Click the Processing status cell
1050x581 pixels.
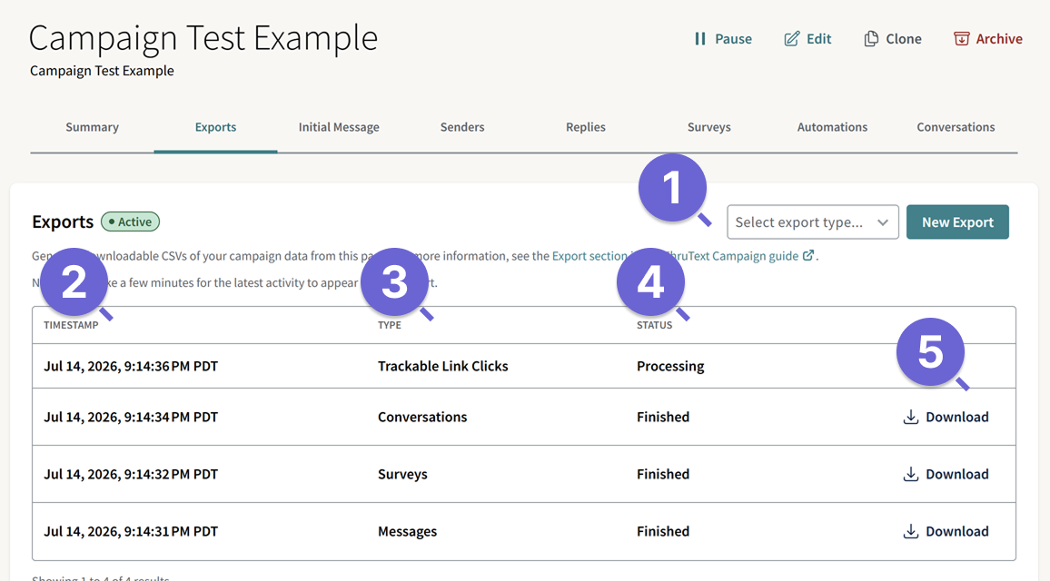670,366
